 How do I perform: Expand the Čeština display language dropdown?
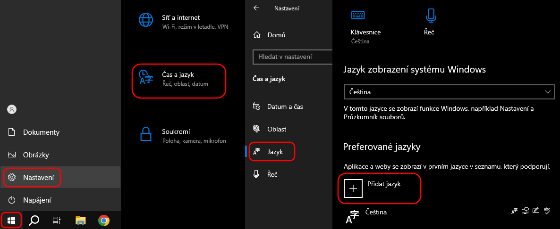coord(450,92)
